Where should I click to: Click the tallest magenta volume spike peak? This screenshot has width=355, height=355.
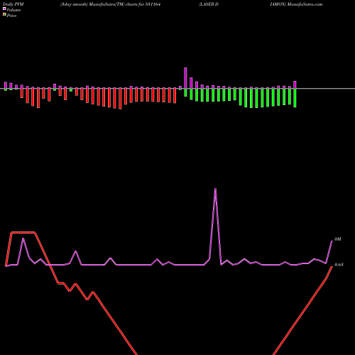point(215,189)
